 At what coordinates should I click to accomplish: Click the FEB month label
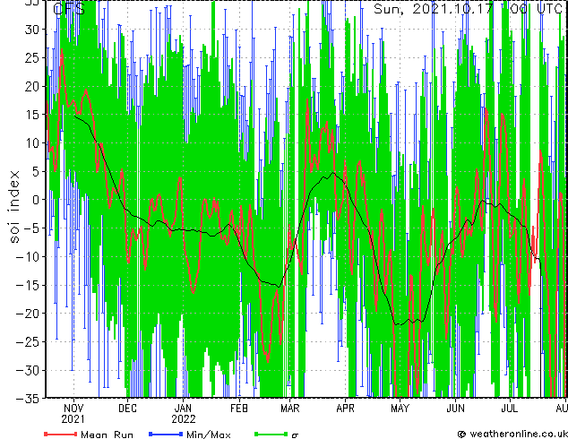(x=239, y=409)
